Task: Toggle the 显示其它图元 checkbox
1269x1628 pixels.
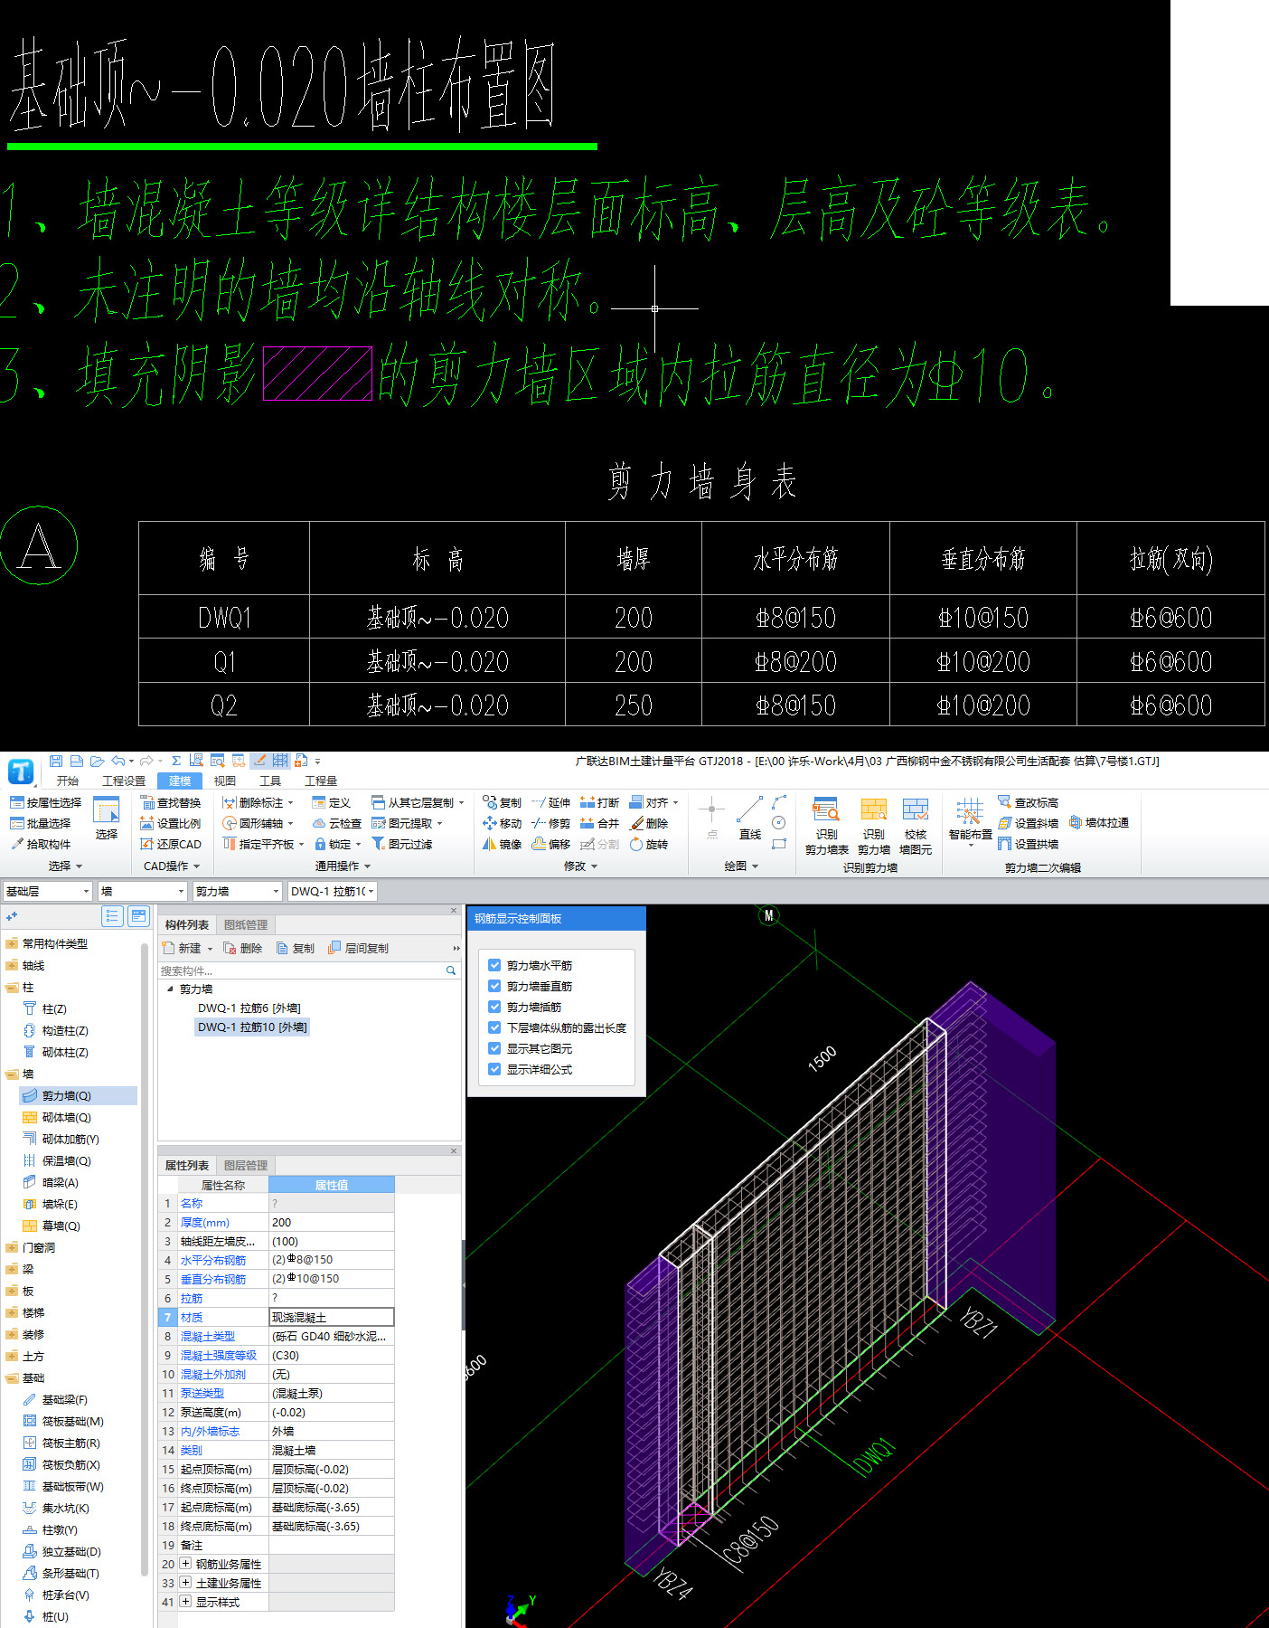Action: click(x=494, y=1048)
